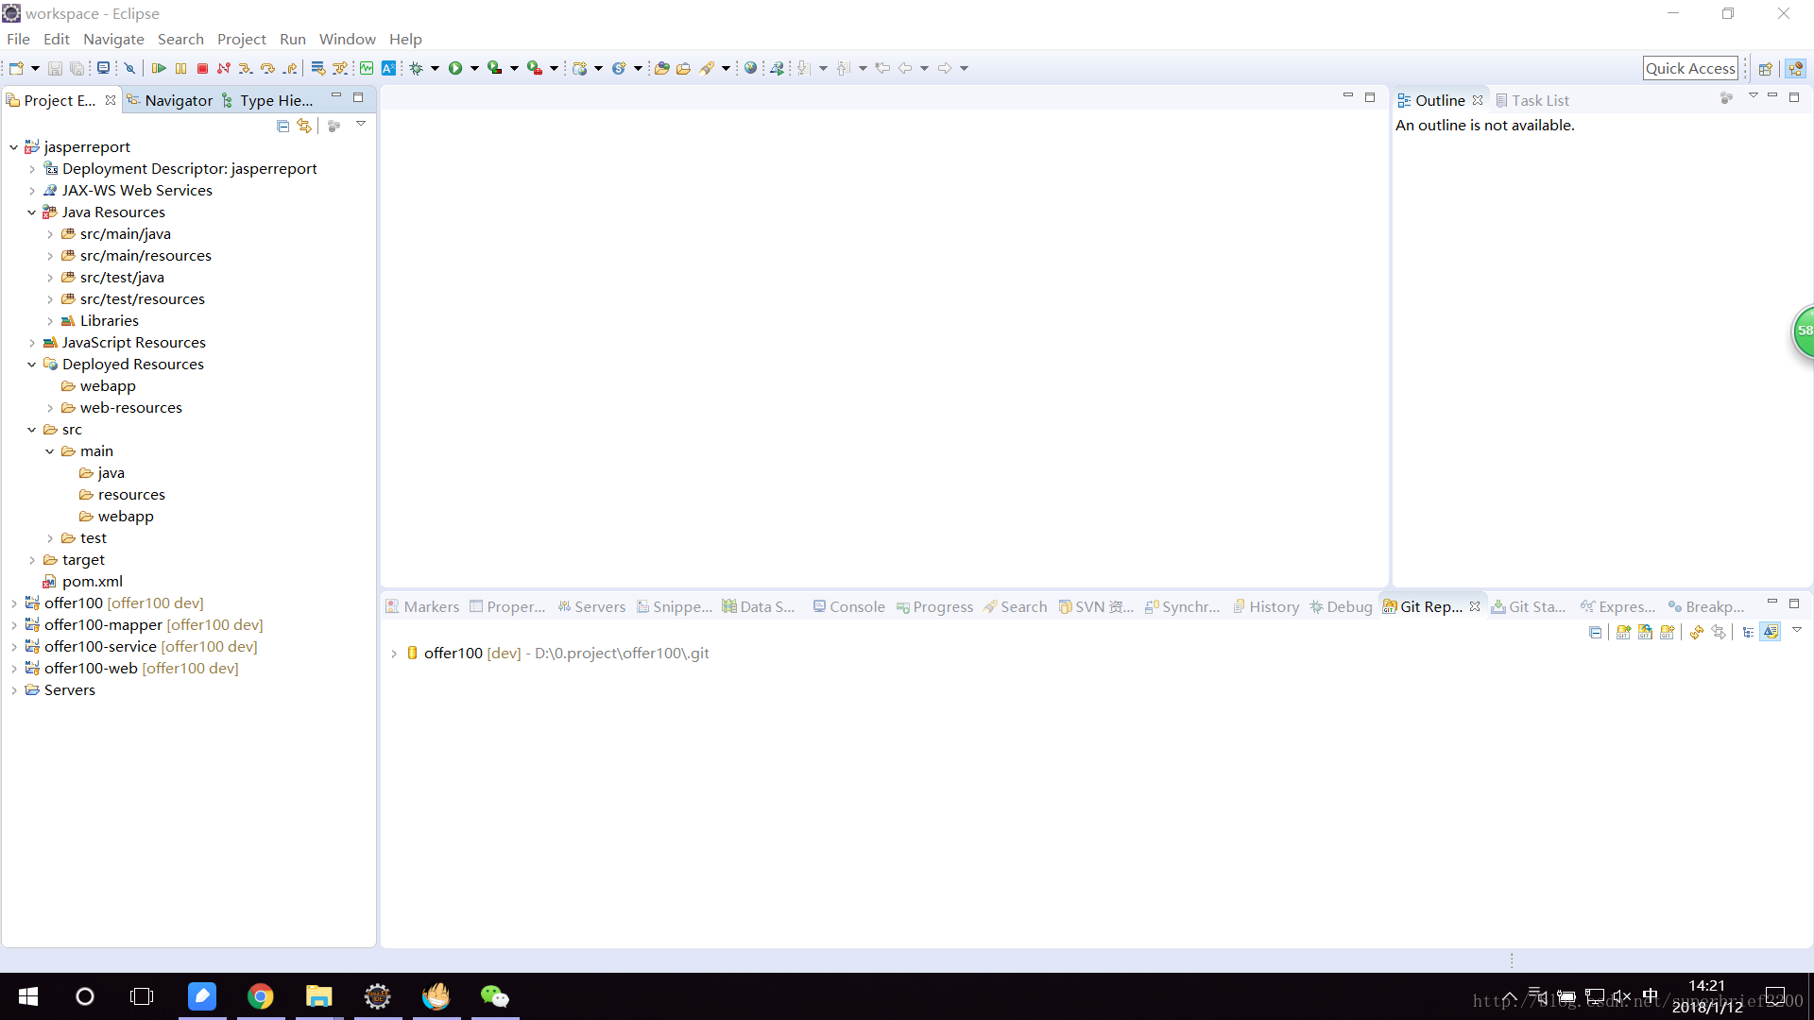Toggle hierarchical branch layout in Git view
Screen dimensions: 1814x1020
1748,632
